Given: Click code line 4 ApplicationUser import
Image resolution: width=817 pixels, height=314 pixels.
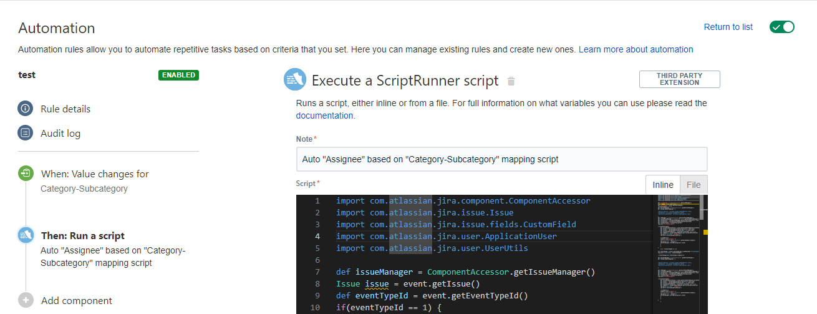Looking at the screenshot, I should click(446, 236).
